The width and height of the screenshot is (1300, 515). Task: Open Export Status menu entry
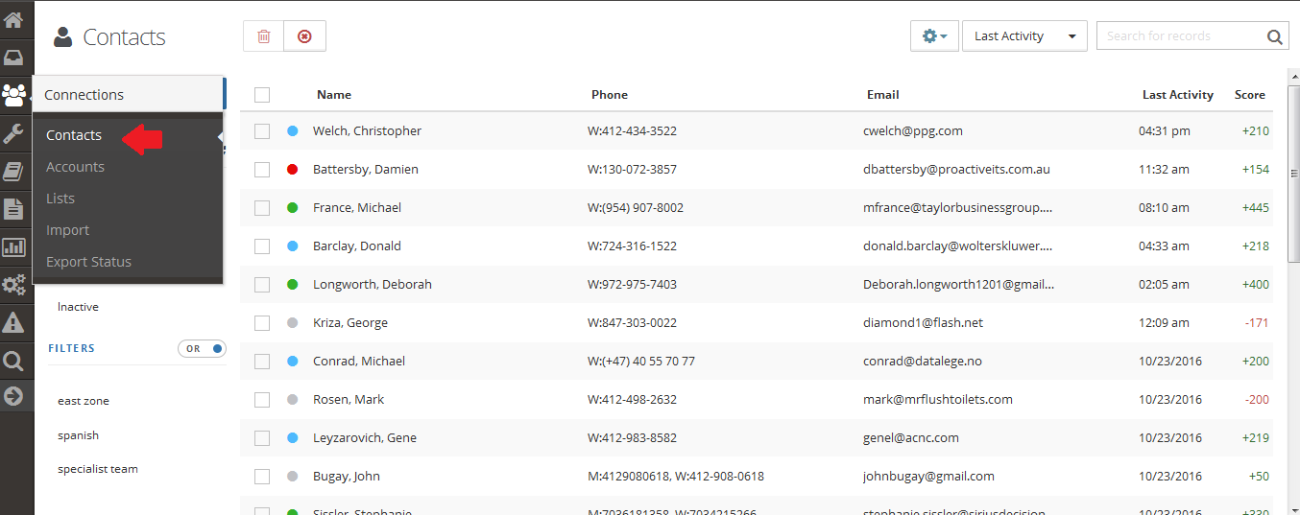88,262
